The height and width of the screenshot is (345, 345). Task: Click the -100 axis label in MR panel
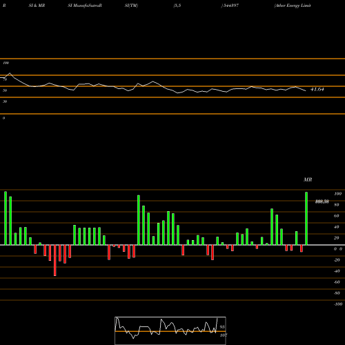(338, 304)
